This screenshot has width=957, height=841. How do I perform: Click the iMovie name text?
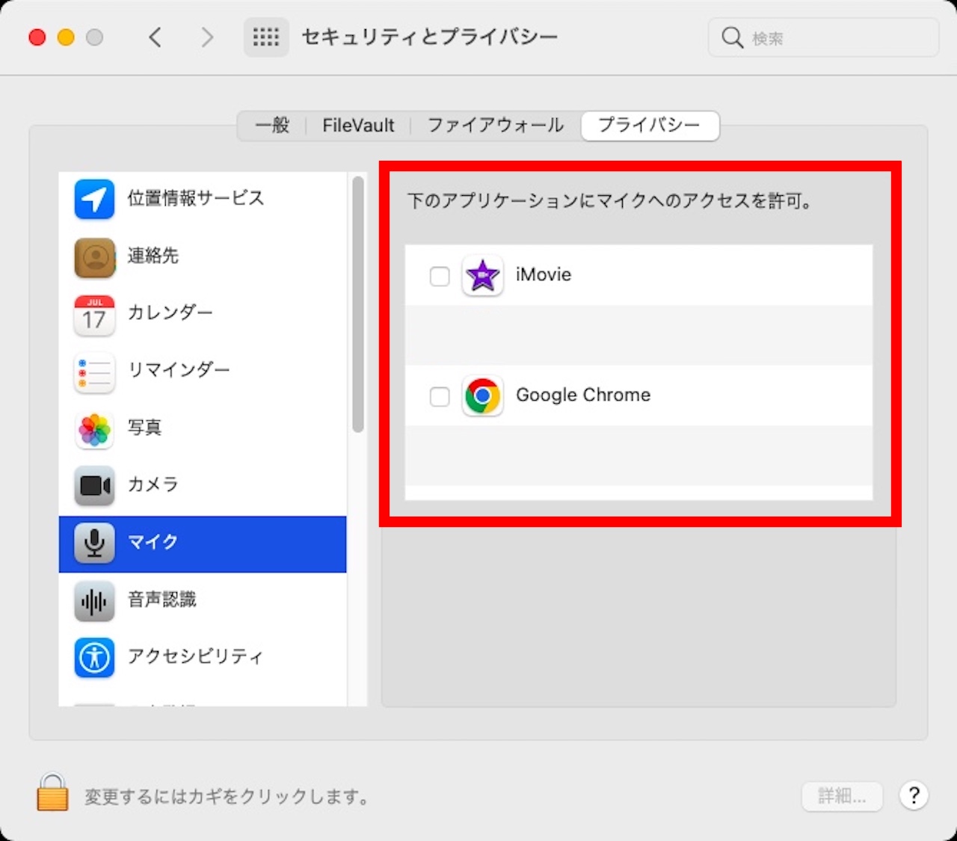pyautogui.click(x=544, y=274)
